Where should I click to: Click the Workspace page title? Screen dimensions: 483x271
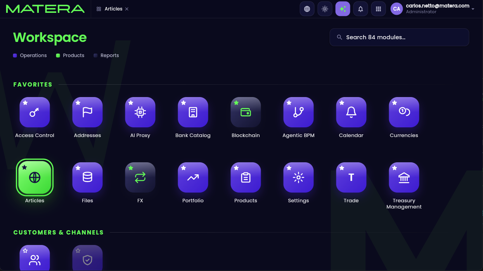pyautogui.click(x=50, y=37)
